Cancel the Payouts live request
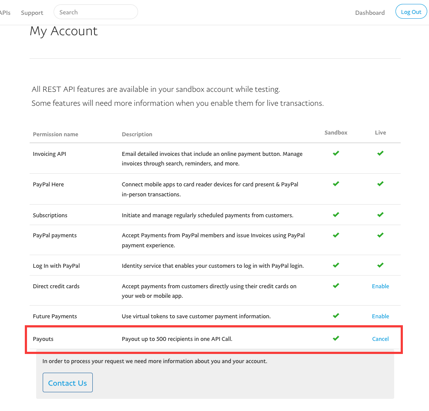 pyautogui.click(x=380, y=339)
